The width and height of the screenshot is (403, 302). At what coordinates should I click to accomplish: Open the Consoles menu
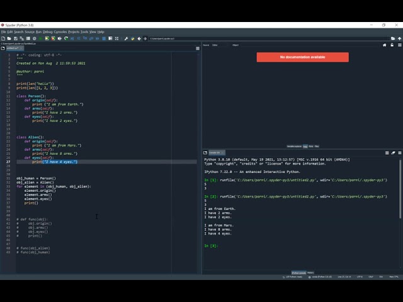60,32
